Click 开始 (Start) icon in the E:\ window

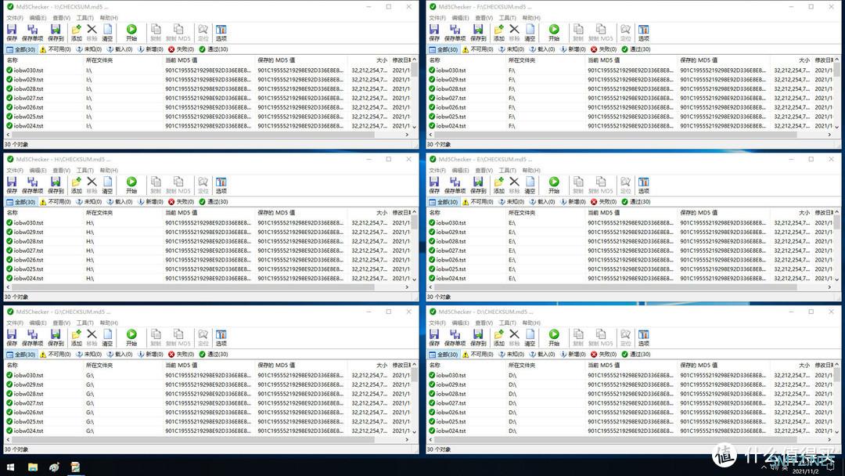[553, 185]
